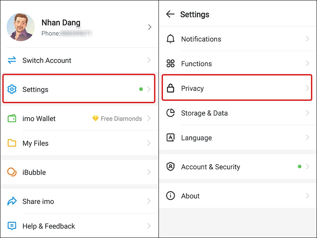Tap the Nhan Dang profile name
The height and width of the screenshot is (238, 317).
click(61, 23)
